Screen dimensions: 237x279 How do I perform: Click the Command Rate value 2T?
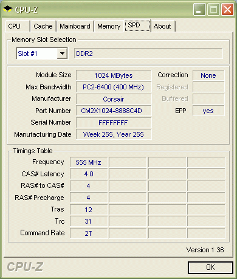tap(89, 233)
